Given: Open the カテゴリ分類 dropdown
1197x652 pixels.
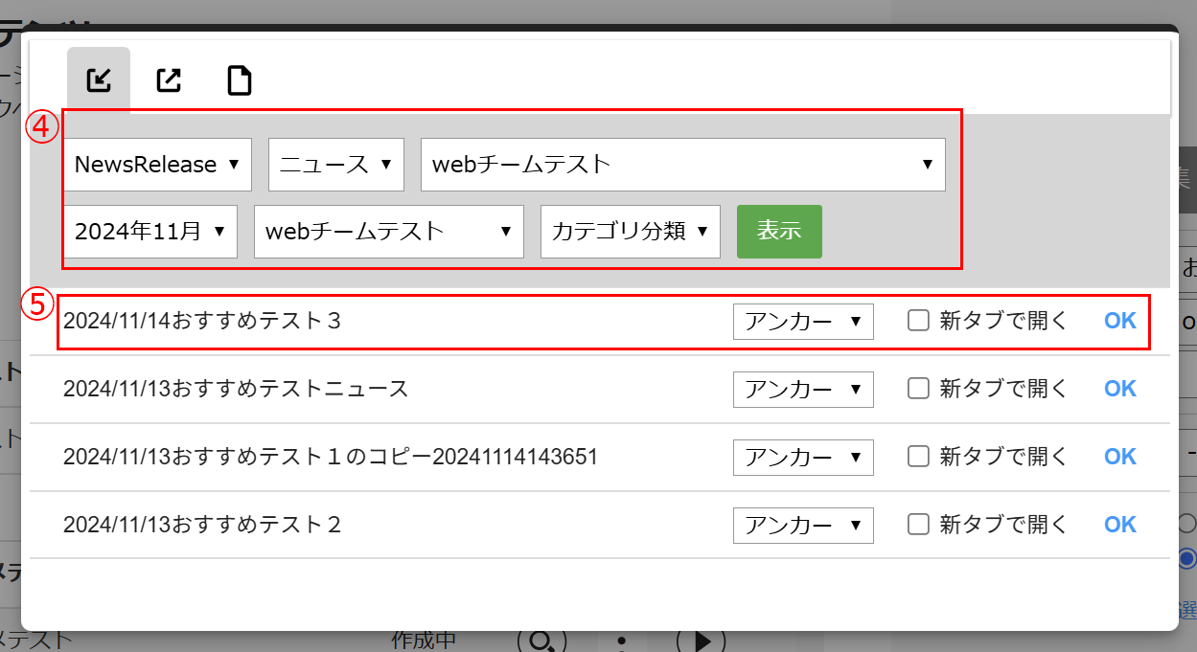Looking at the screenshot, I should click(631, 231).
